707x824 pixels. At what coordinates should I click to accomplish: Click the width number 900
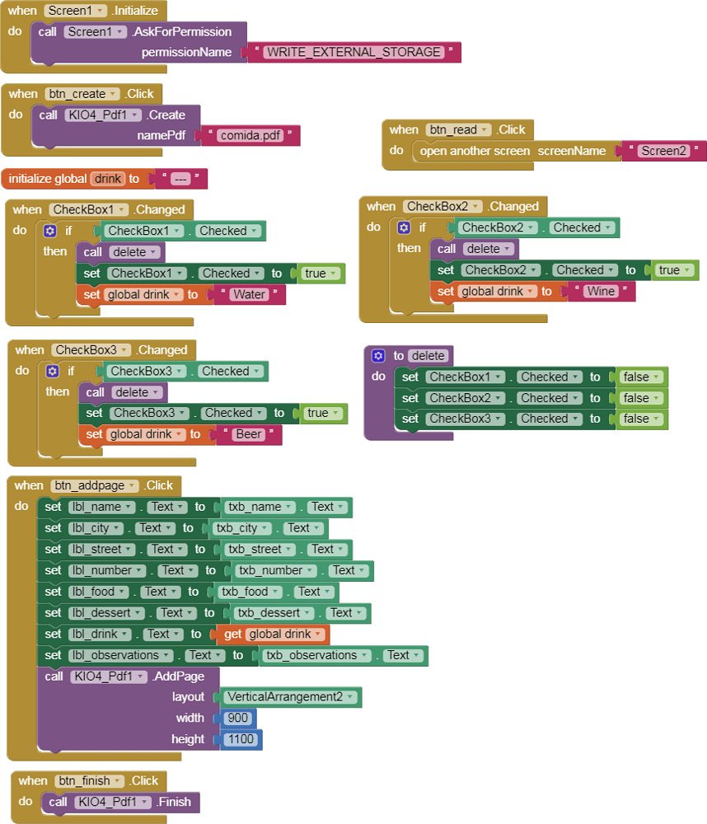coord(238,719)
